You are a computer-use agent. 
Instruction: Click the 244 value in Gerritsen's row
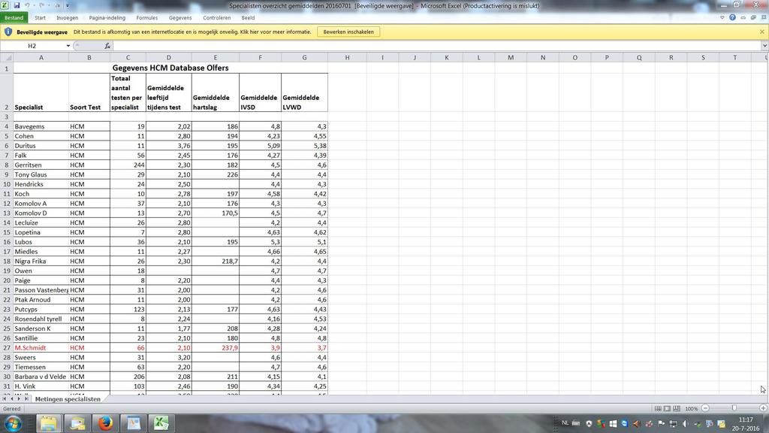click(x=128, y=165)
